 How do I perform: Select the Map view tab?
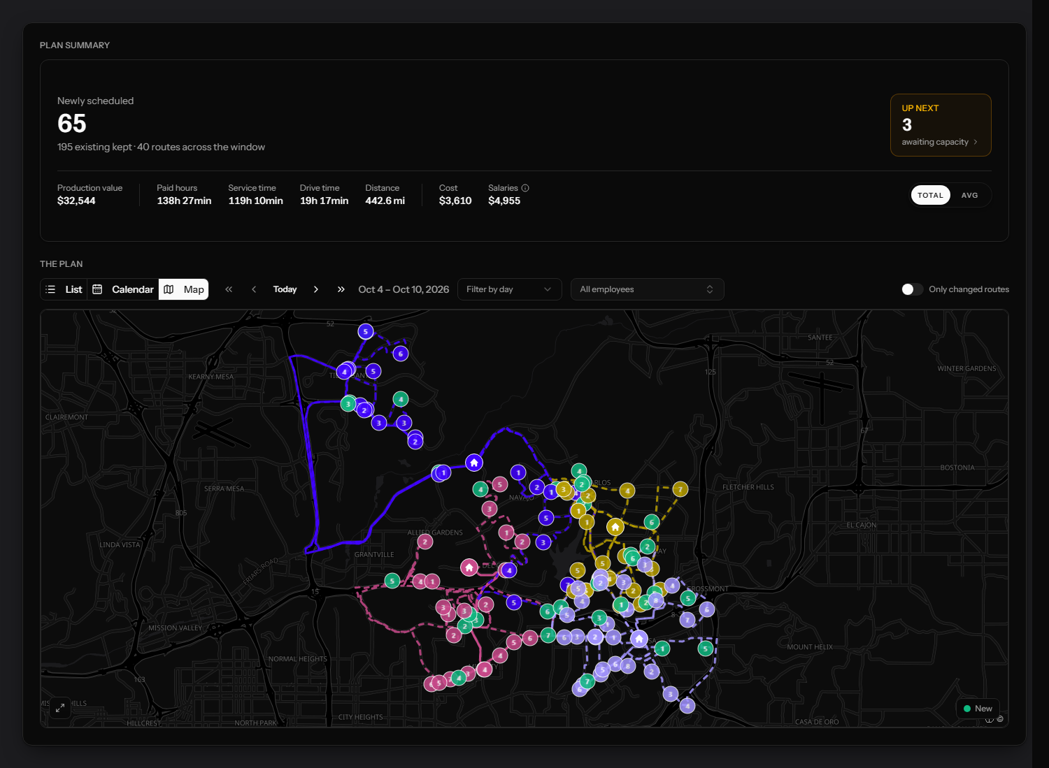point(184,289)
